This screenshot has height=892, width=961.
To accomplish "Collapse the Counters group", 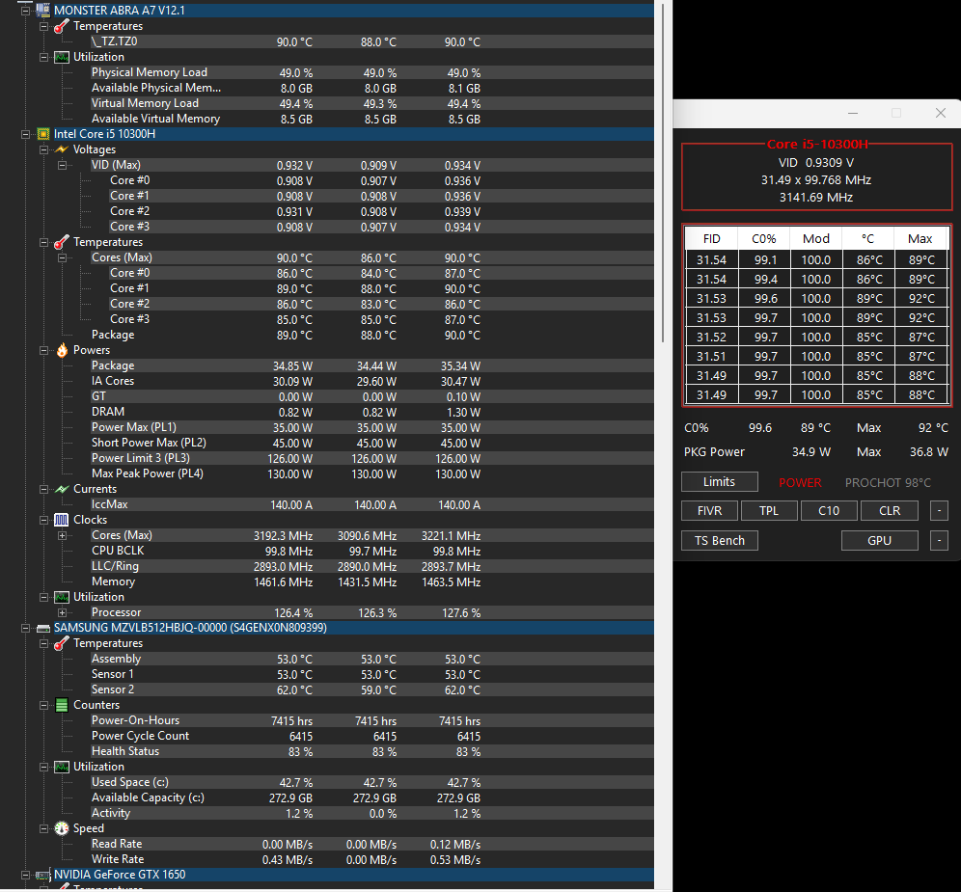I will [43, 705].
